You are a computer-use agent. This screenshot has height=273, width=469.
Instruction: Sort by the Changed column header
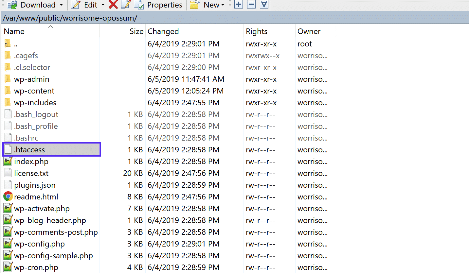pyautogui.click(x=163, y=31)
